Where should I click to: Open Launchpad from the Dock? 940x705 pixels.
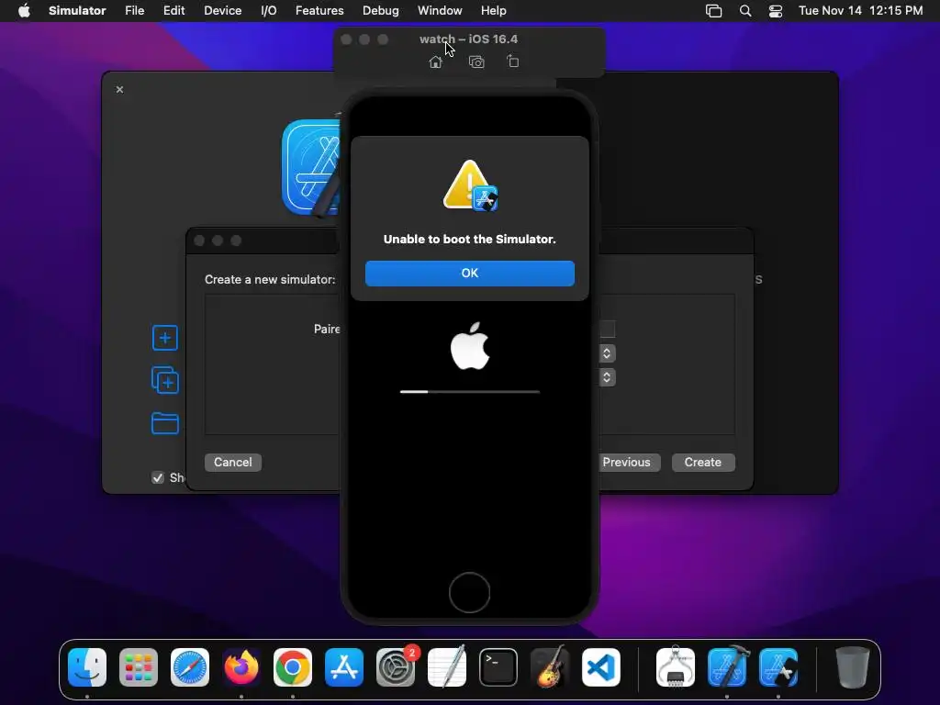(x=139, y=667)
